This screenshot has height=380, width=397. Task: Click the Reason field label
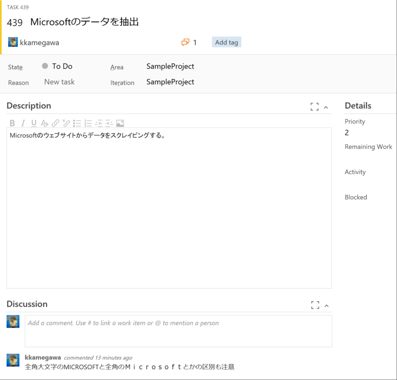18,83
